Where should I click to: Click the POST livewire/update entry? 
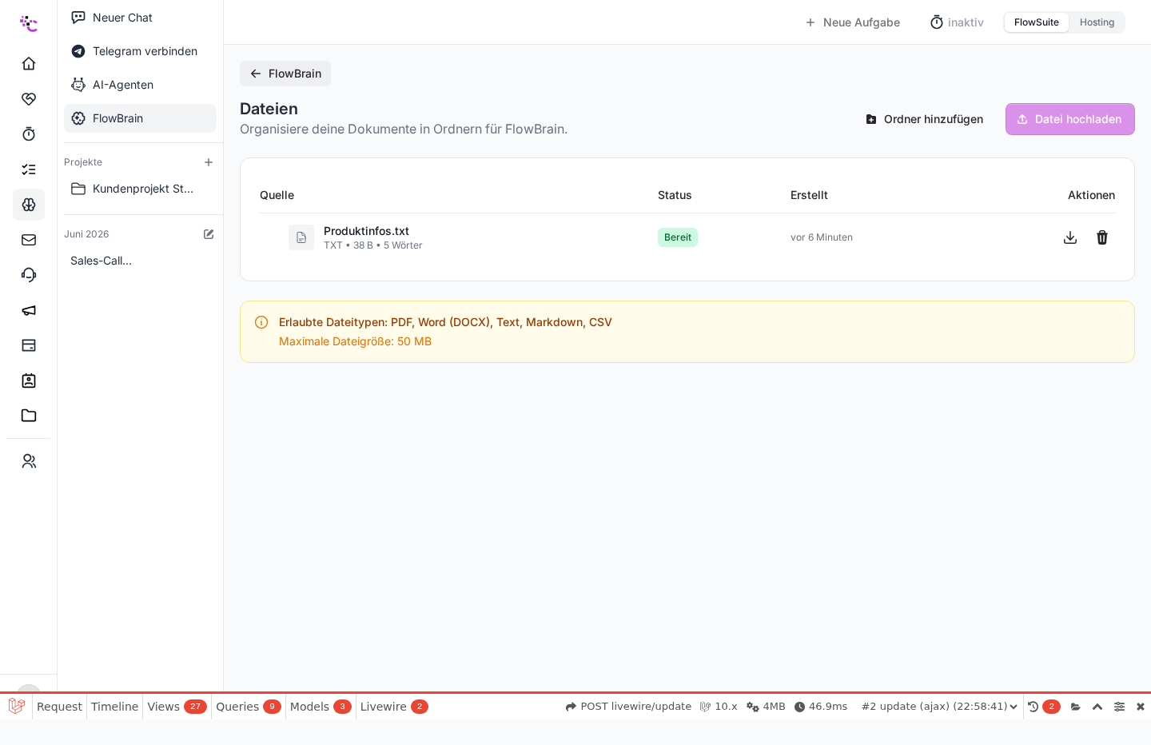pyautogui.click(x=628, y=707)
